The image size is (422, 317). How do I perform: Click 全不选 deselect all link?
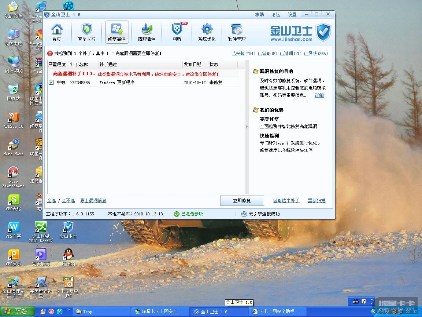pos(69,201)
